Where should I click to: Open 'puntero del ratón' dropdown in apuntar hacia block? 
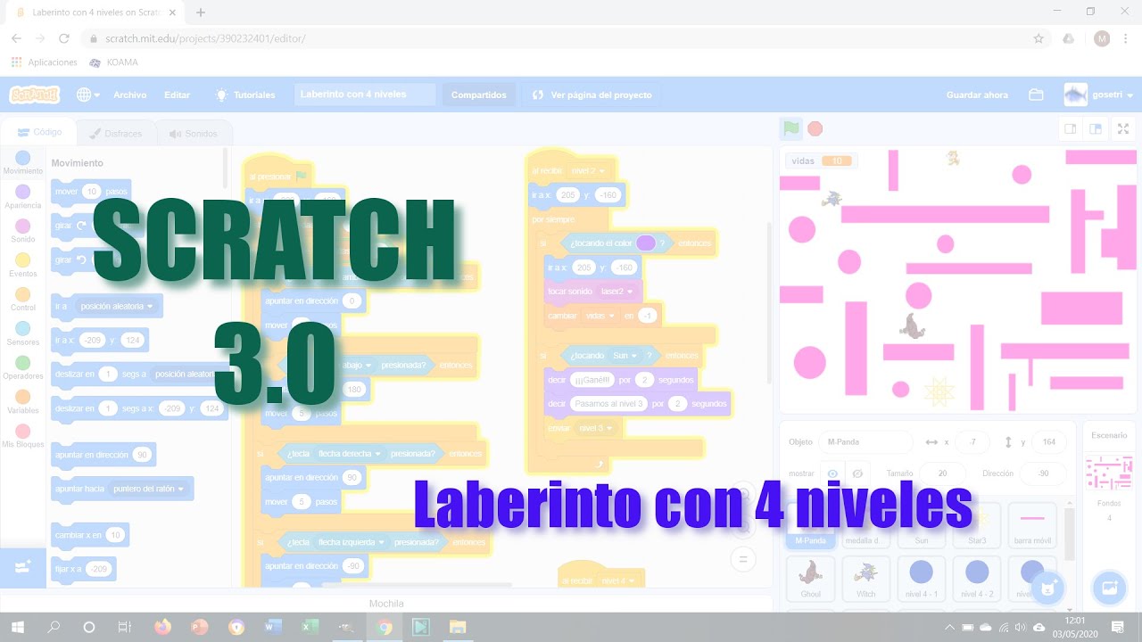click(x=149, y=489)
